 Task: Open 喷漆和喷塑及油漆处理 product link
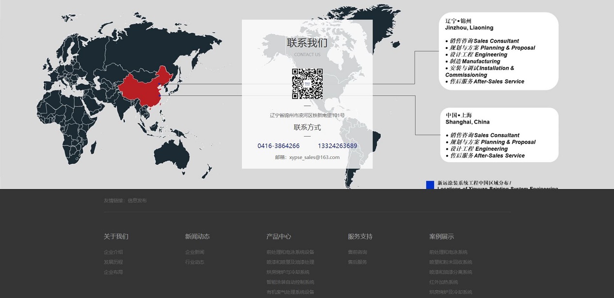coord(291,262)
